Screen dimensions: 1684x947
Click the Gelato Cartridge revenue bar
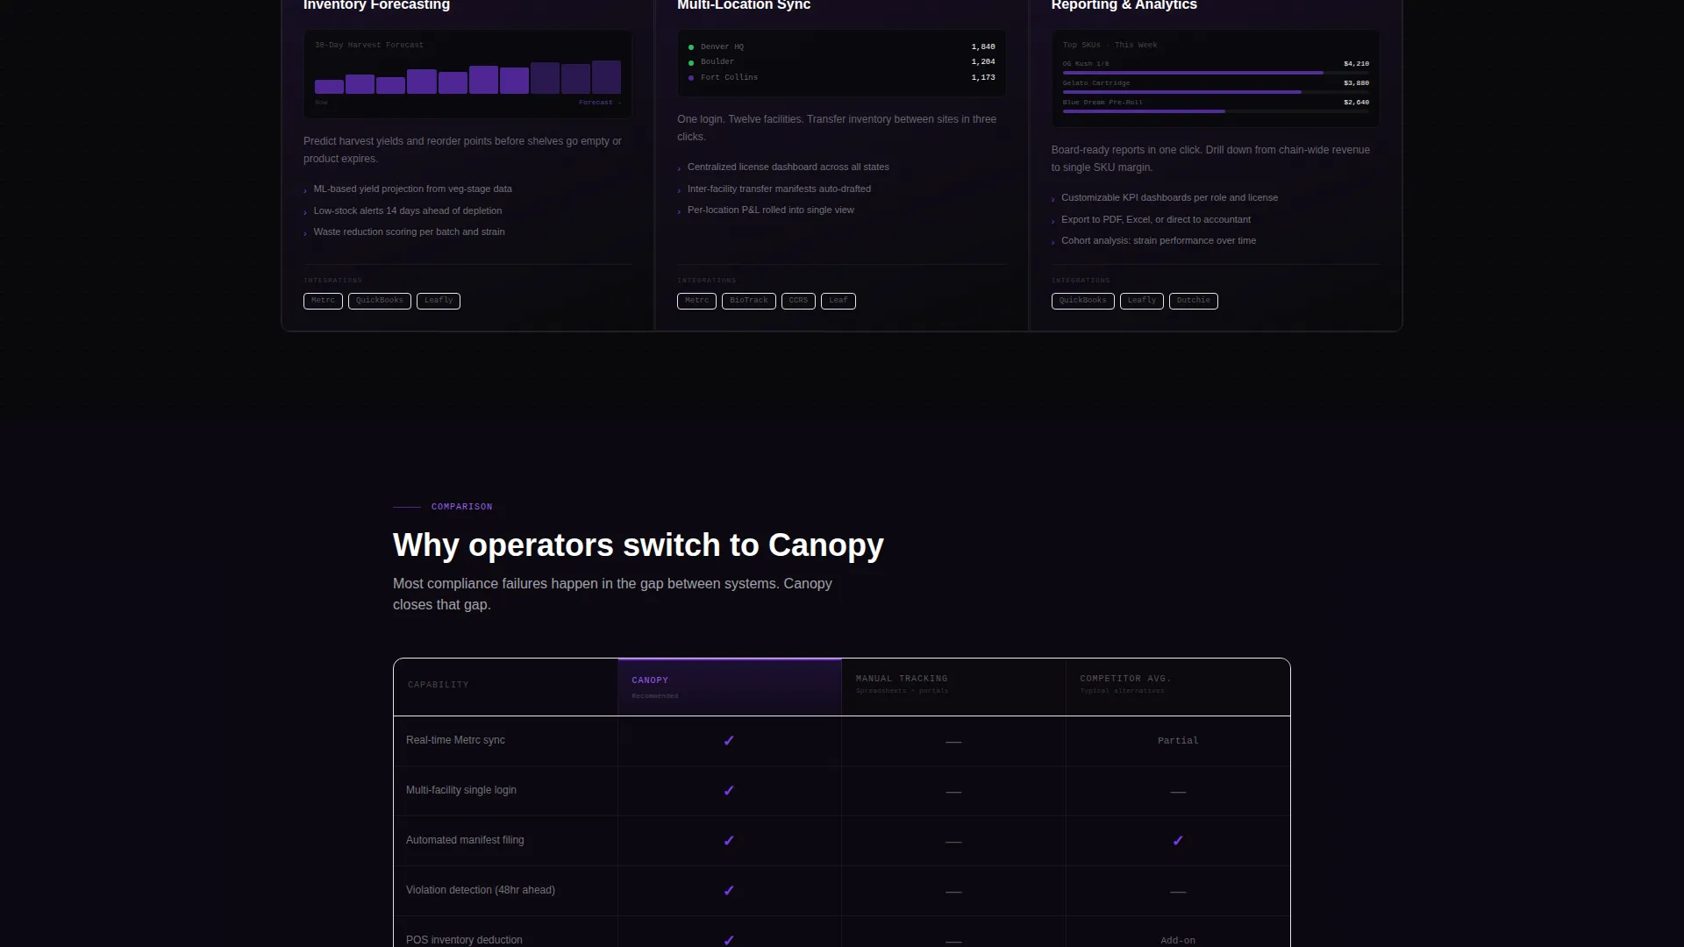pyautogui.click(x=1216, y=92)
